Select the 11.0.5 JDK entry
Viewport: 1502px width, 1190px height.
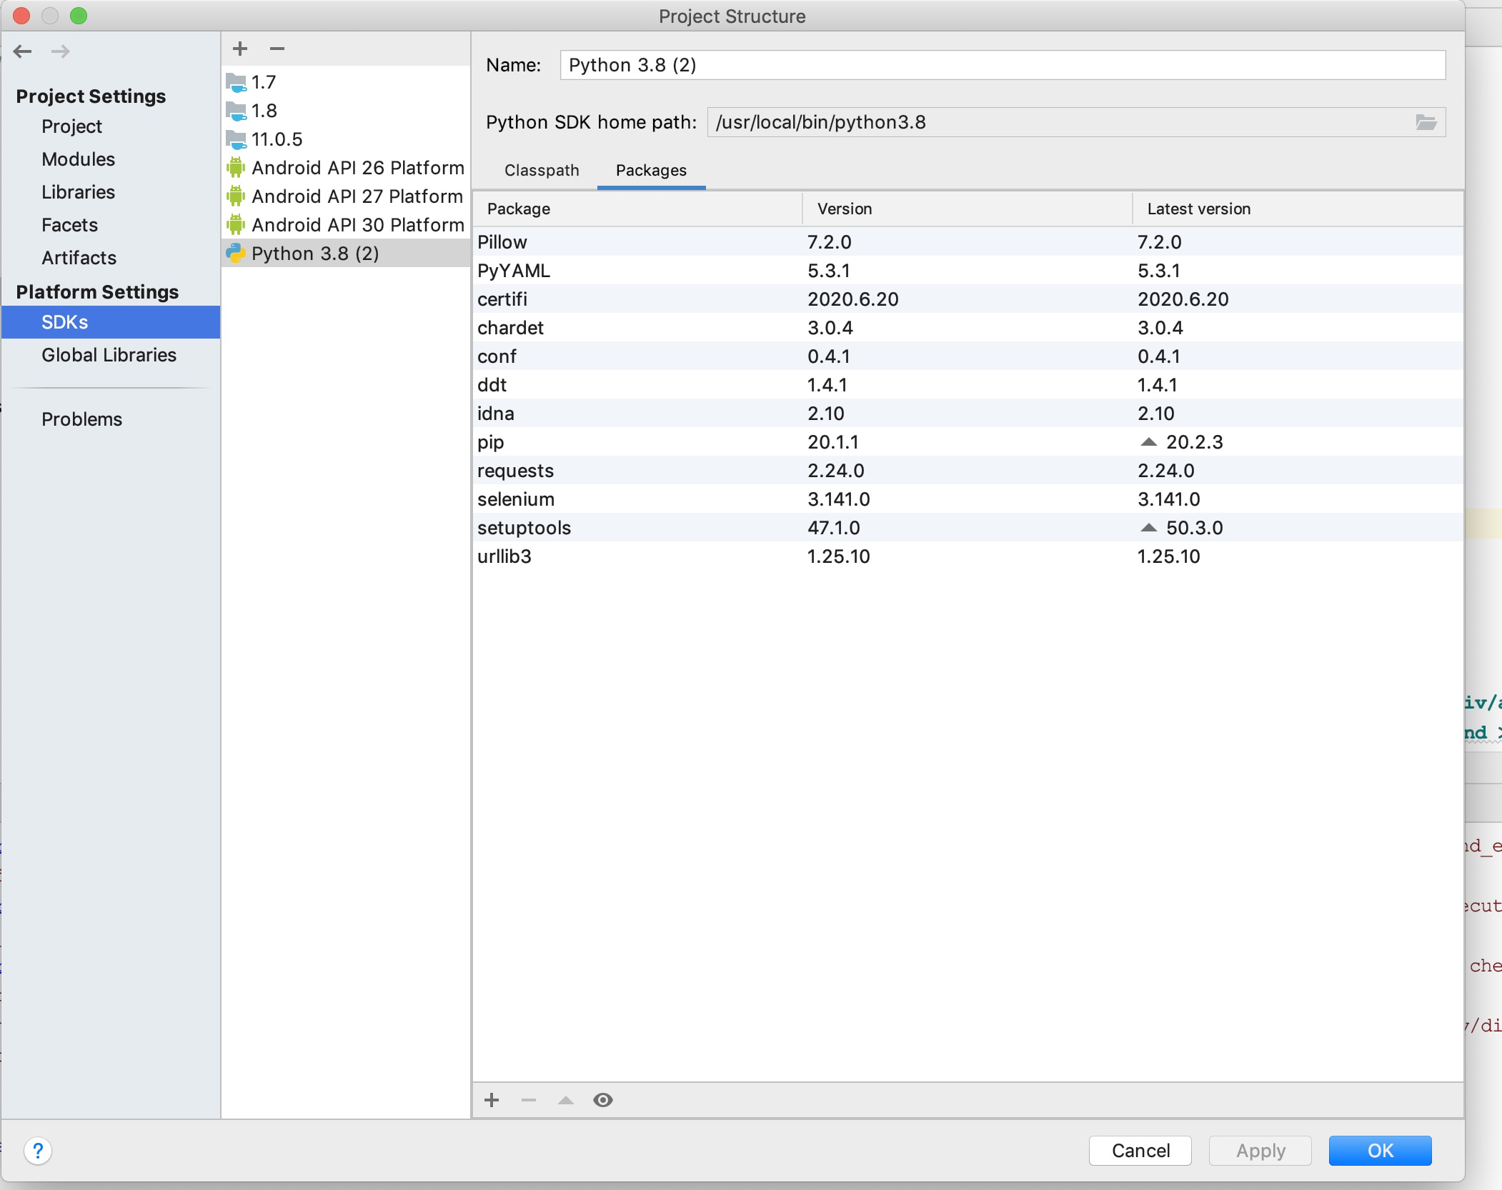pyautogui.click(x=346, y=139)
